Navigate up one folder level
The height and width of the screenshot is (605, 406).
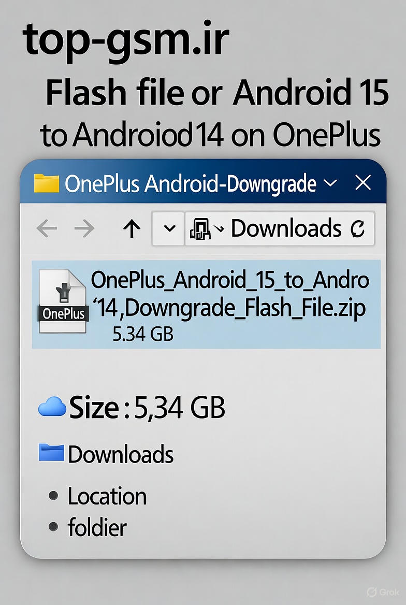[x=132, y=228]
